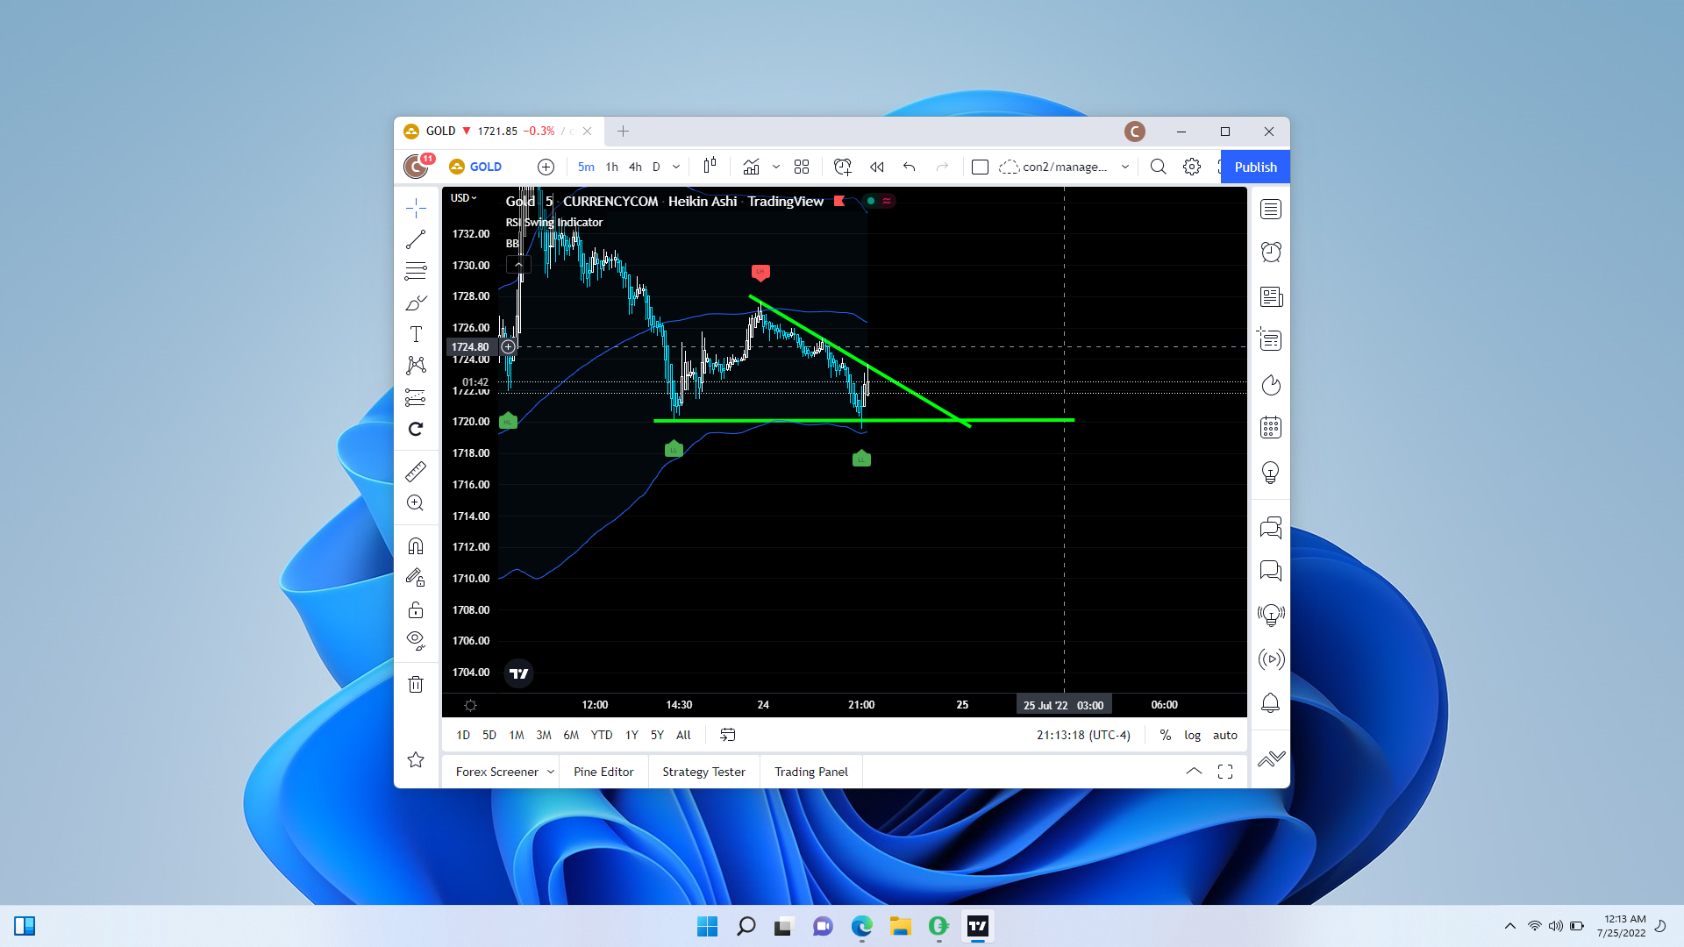Click the remove drawings trash icon
Viewport: 1684px width, 947px height.
pos(416,684)
